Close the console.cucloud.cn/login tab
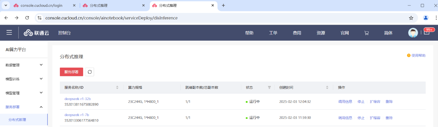 (x=74, y=5)
